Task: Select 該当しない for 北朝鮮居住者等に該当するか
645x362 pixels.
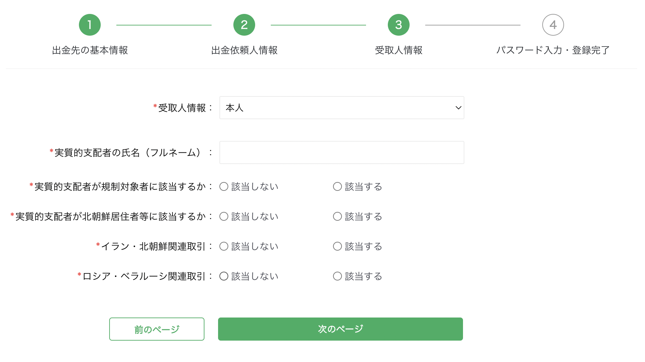Action: (224, 216)
